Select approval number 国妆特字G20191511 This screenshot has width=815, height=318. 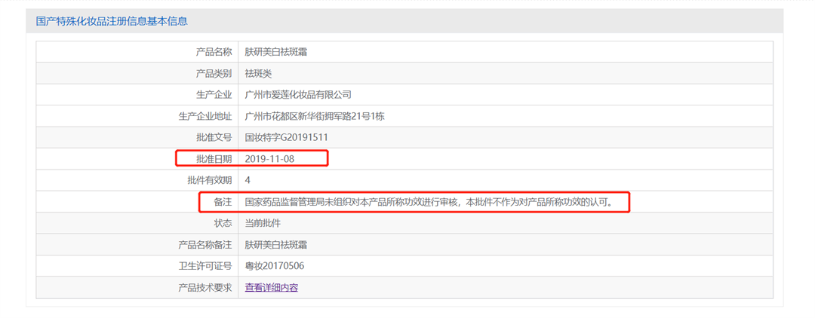[x=287, y=138]
